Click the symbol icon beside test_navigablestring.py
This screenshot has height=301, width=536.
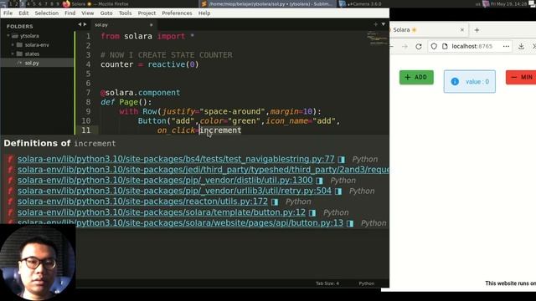point(10,159)
